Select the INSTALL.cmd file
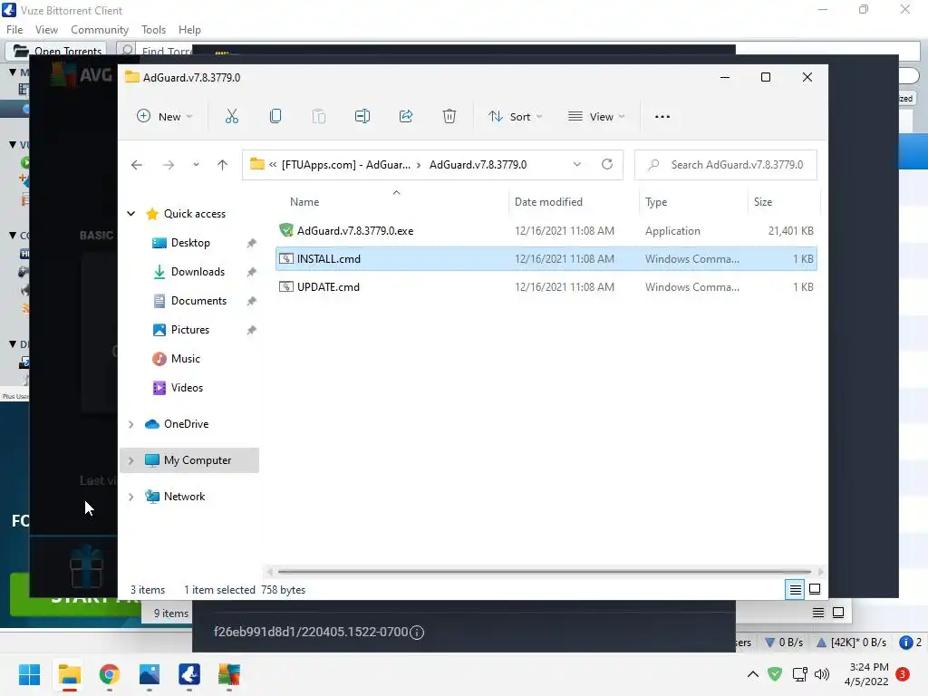Image resolution: width=928 pixels, height=696 pixels. 546,258
